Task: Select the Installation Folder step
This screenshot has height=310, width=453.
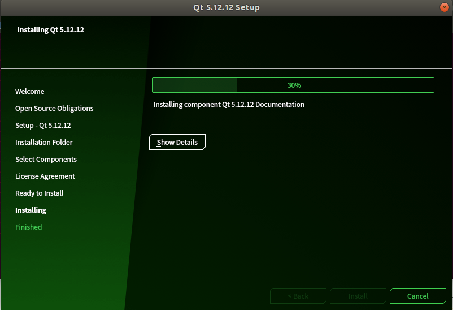Action: 44,143
